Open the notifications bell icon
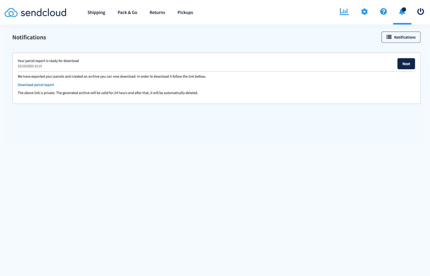The image size is (430, 276). (402, 12)
